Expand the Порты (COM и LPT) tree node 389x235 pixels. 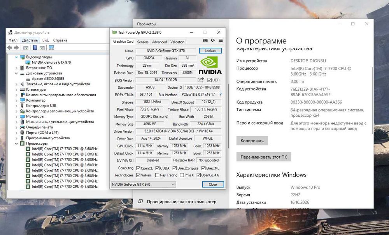pos(16,133)
